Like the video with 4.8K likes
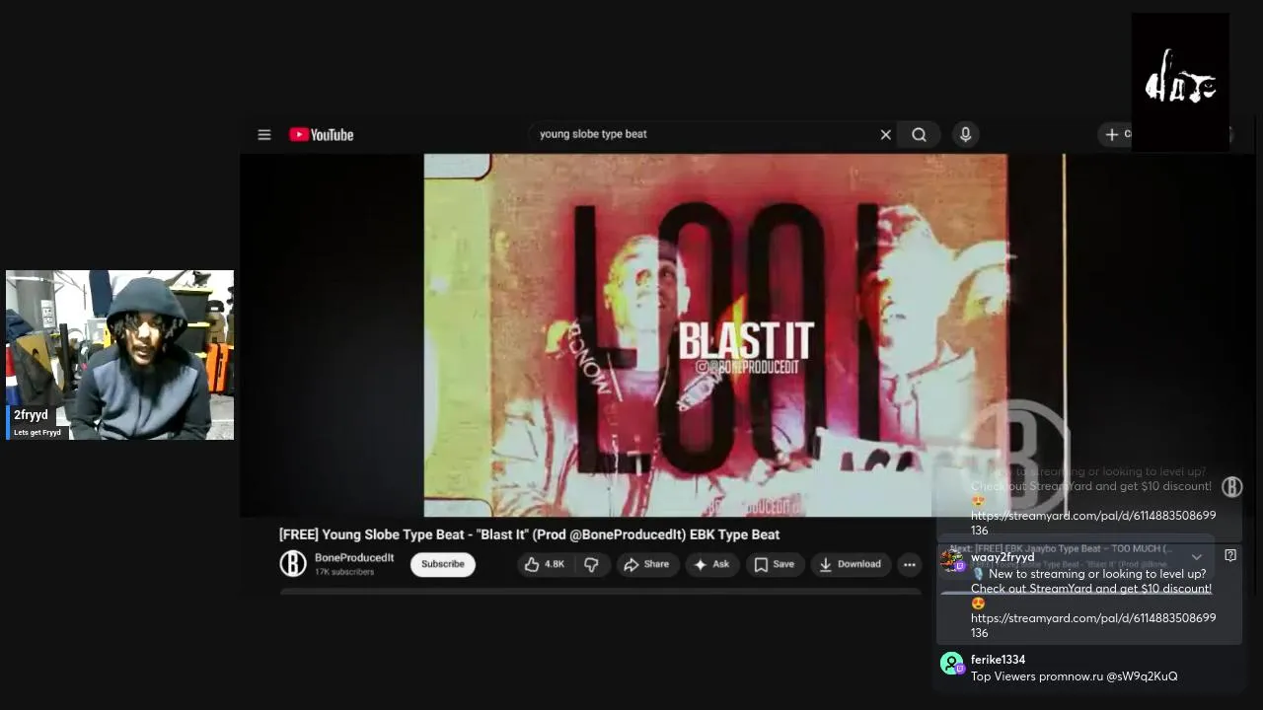This screenshot has width=1263, height=710. tap(544, 564)
